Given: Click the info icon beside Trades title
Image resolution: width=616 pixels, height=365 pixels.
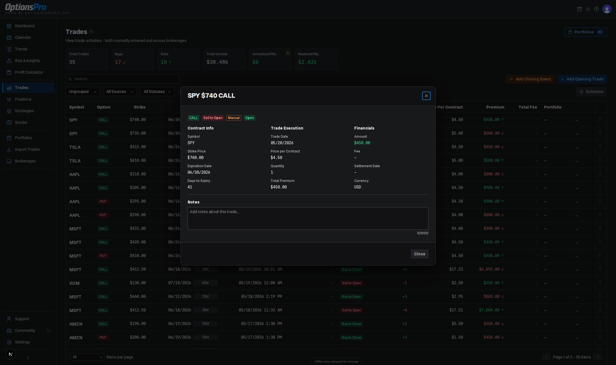Looking at the screenshot, I should (91, 32).
